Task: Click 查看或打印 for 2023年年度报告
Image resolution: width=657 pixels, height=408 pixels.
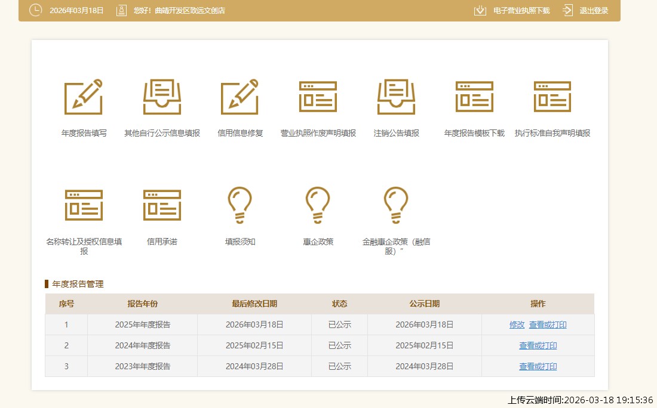Action: pyautogui.click(x=538, y=367)
